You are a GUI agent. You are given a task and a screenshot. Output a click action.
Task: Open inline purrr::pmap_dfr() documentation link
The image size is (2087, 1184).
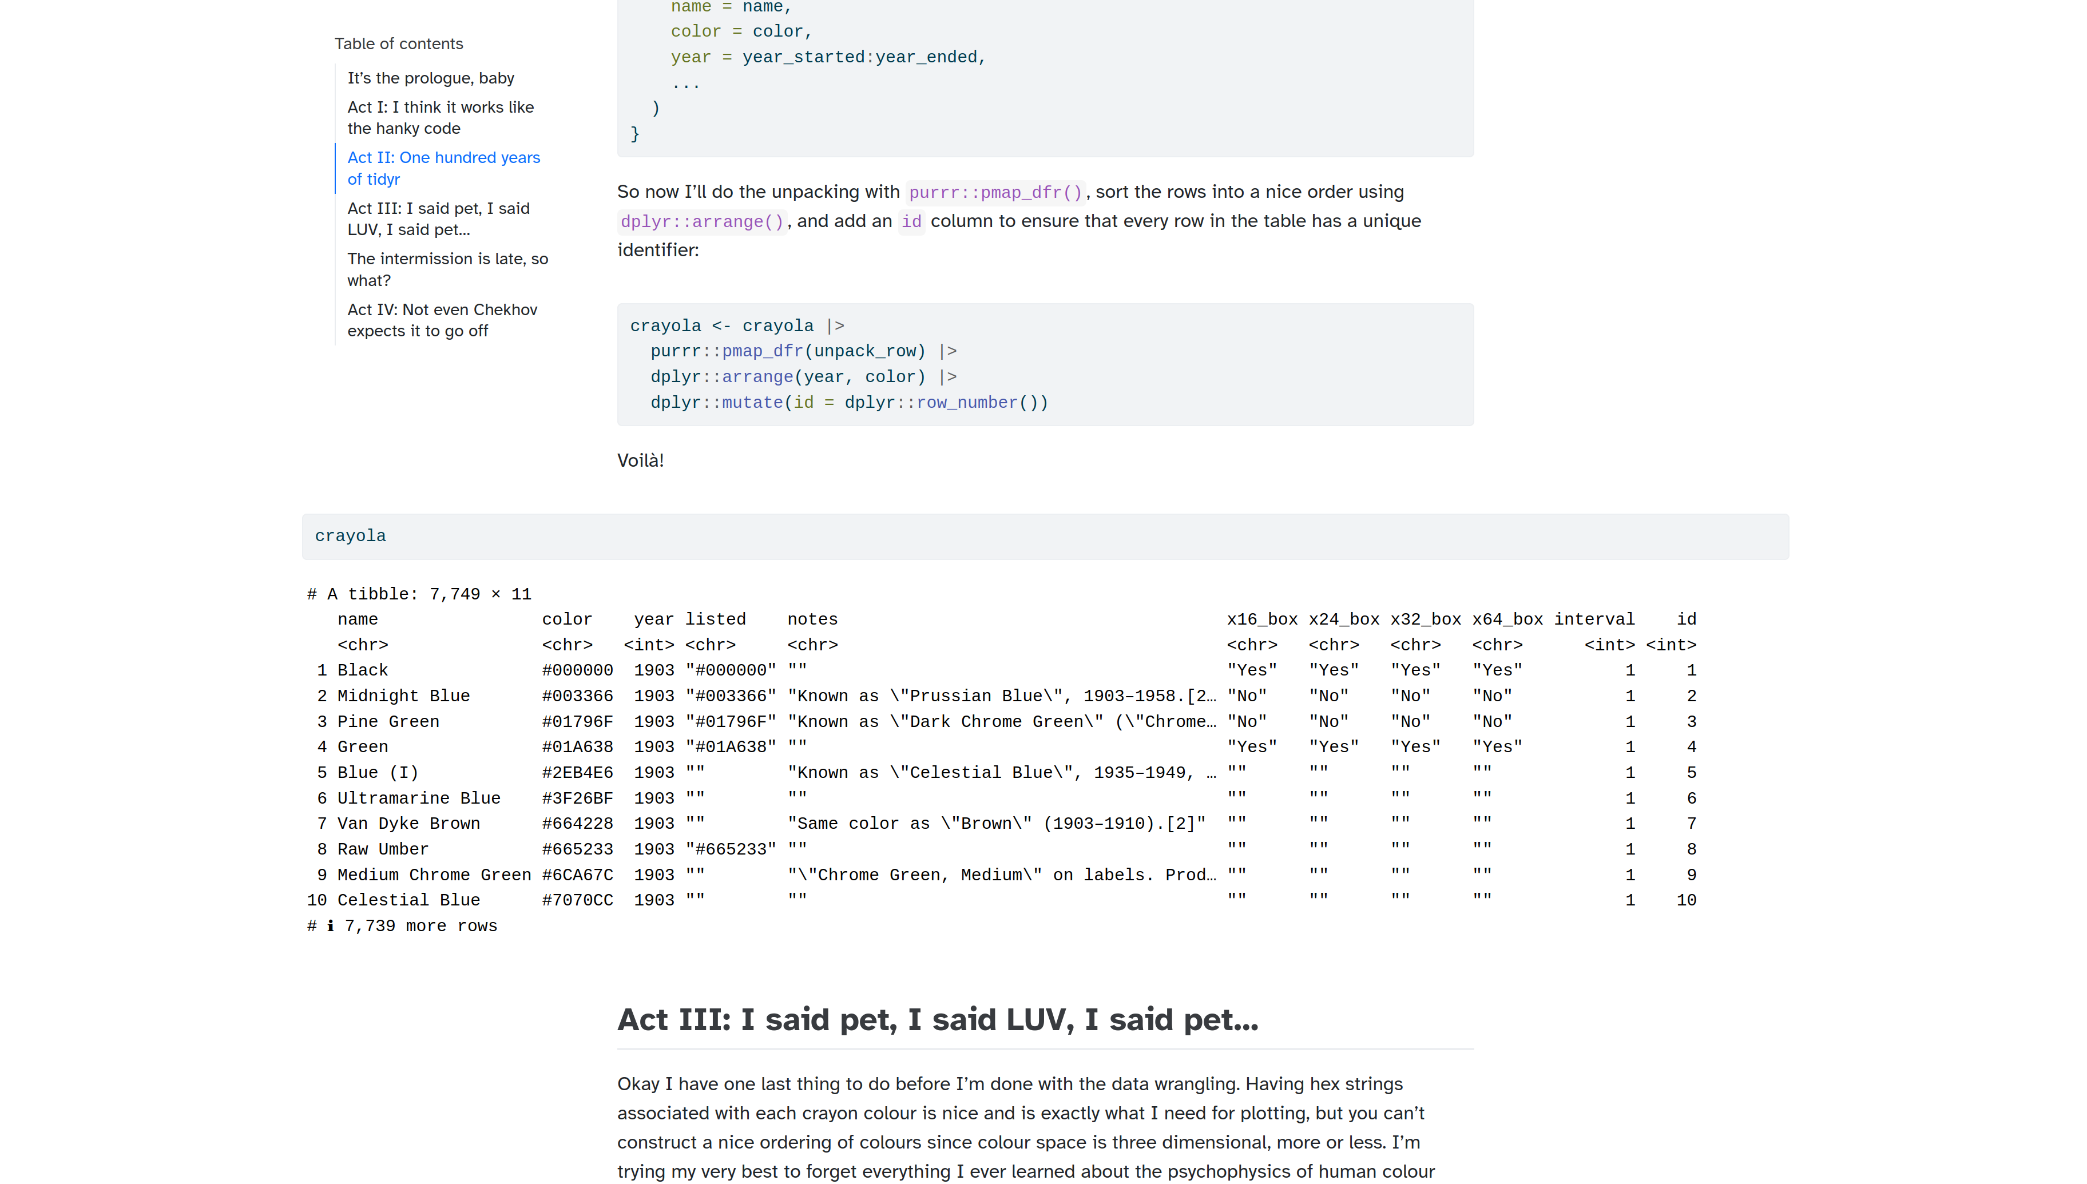pyautogui.click(x=995, y=193)
